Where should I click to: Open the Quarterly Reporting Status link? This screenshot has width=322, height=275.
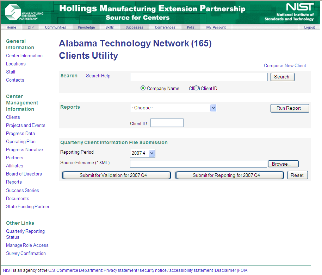point(25,234)
